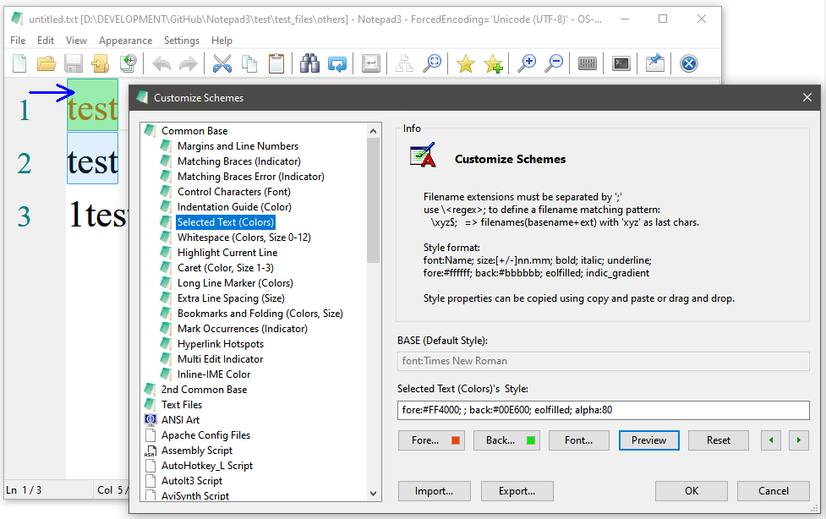Screen dimensions: 826x519
Task: Cut text with the scissors icon
Action: [222, 63]
